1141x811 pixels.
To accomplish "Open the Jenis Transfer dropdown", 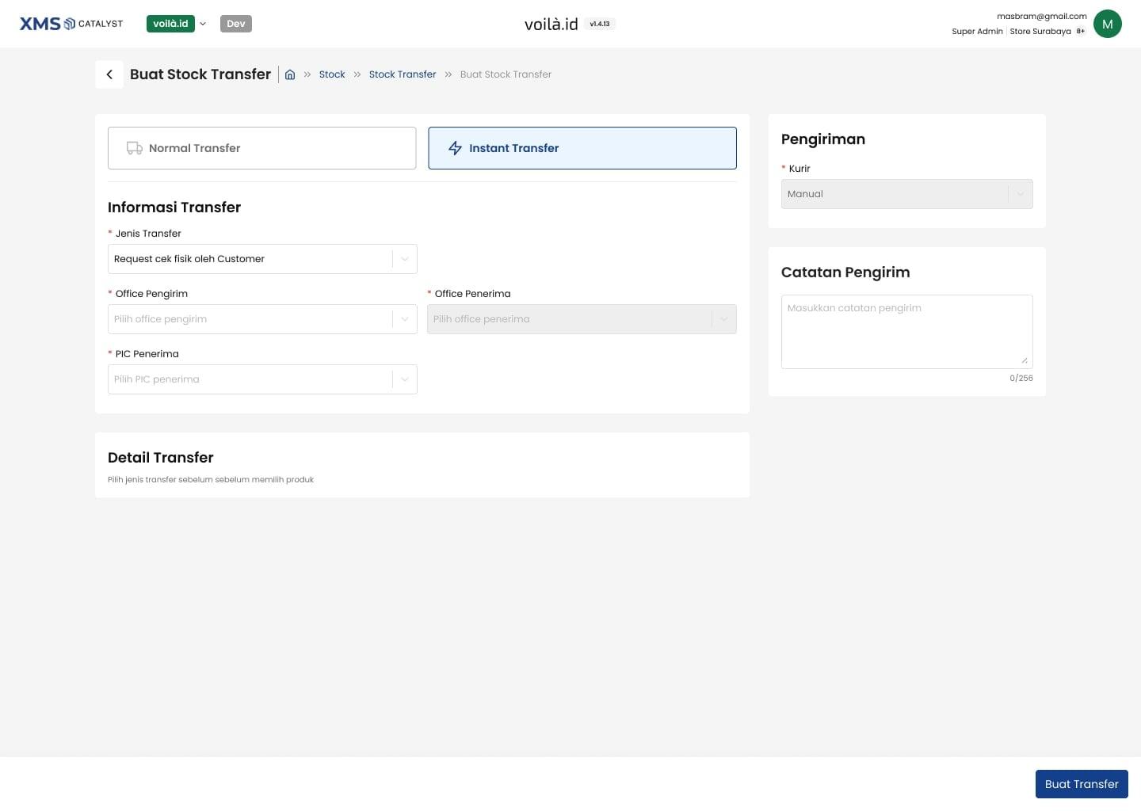I will pyautogui.click(x=262, y=259).
